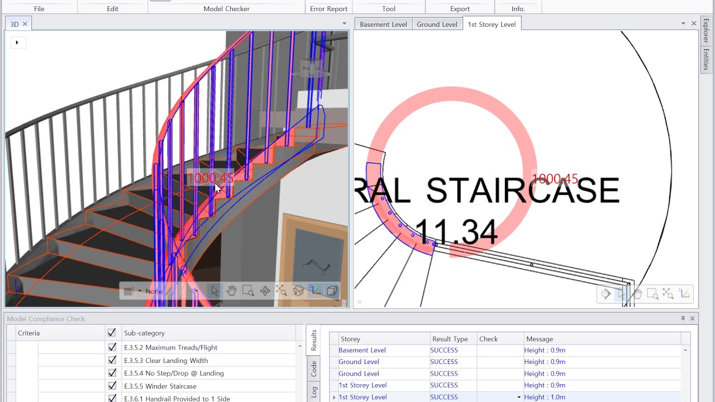Close the 3D view tab
Screen dimensions: 715x402
pyautogui.click(x=25, y=24)
